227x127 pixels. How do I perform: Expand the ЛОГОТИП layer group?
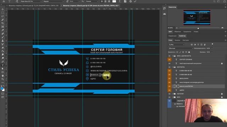[173, 94]
